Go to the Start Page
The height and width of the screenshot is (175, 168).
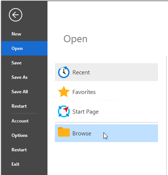106,111
